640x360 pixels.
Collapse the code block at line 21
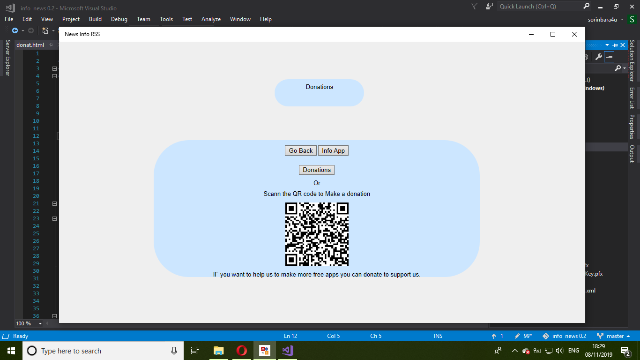tap(54, 203)
